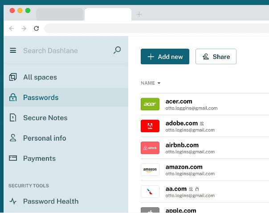Click the shared icon next to adobe.com

point(202,124)
